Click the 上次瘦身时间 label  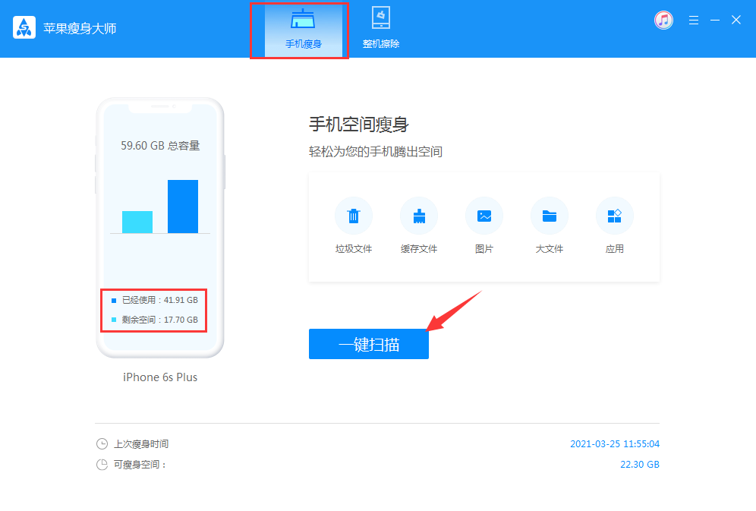click(x=141, y=444)
